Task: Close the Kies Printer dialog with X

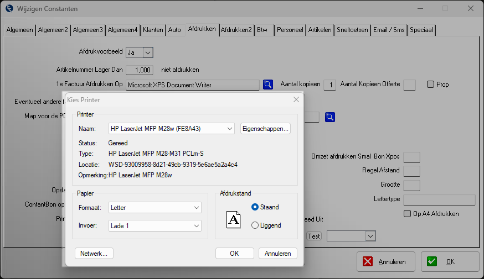Action: pos(296,99)
